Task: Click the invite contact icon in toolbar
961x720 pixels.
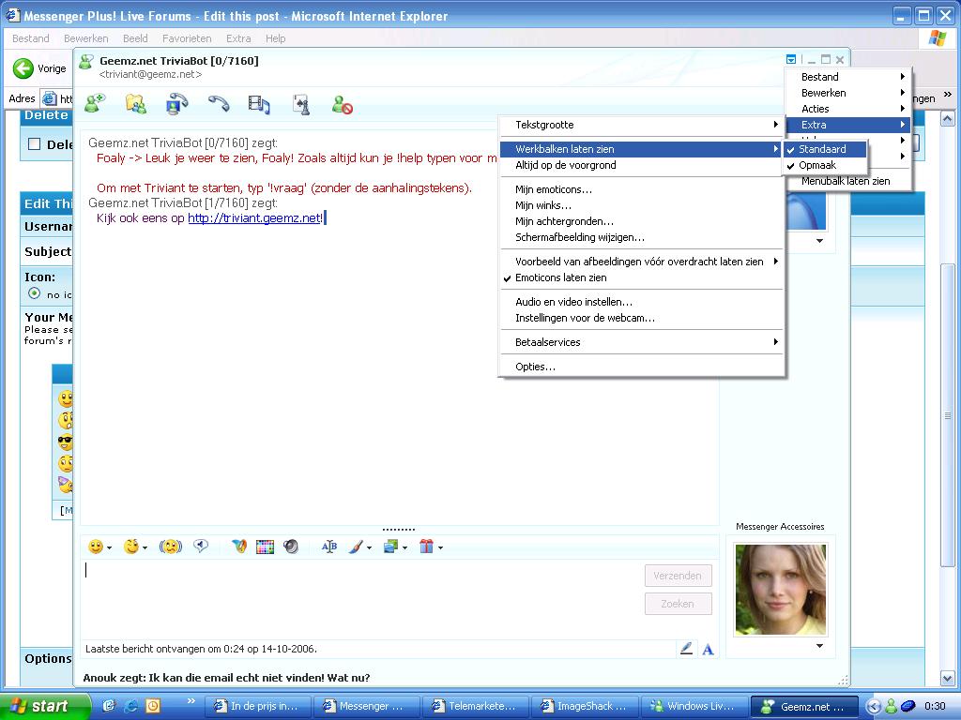Action: 95,104
